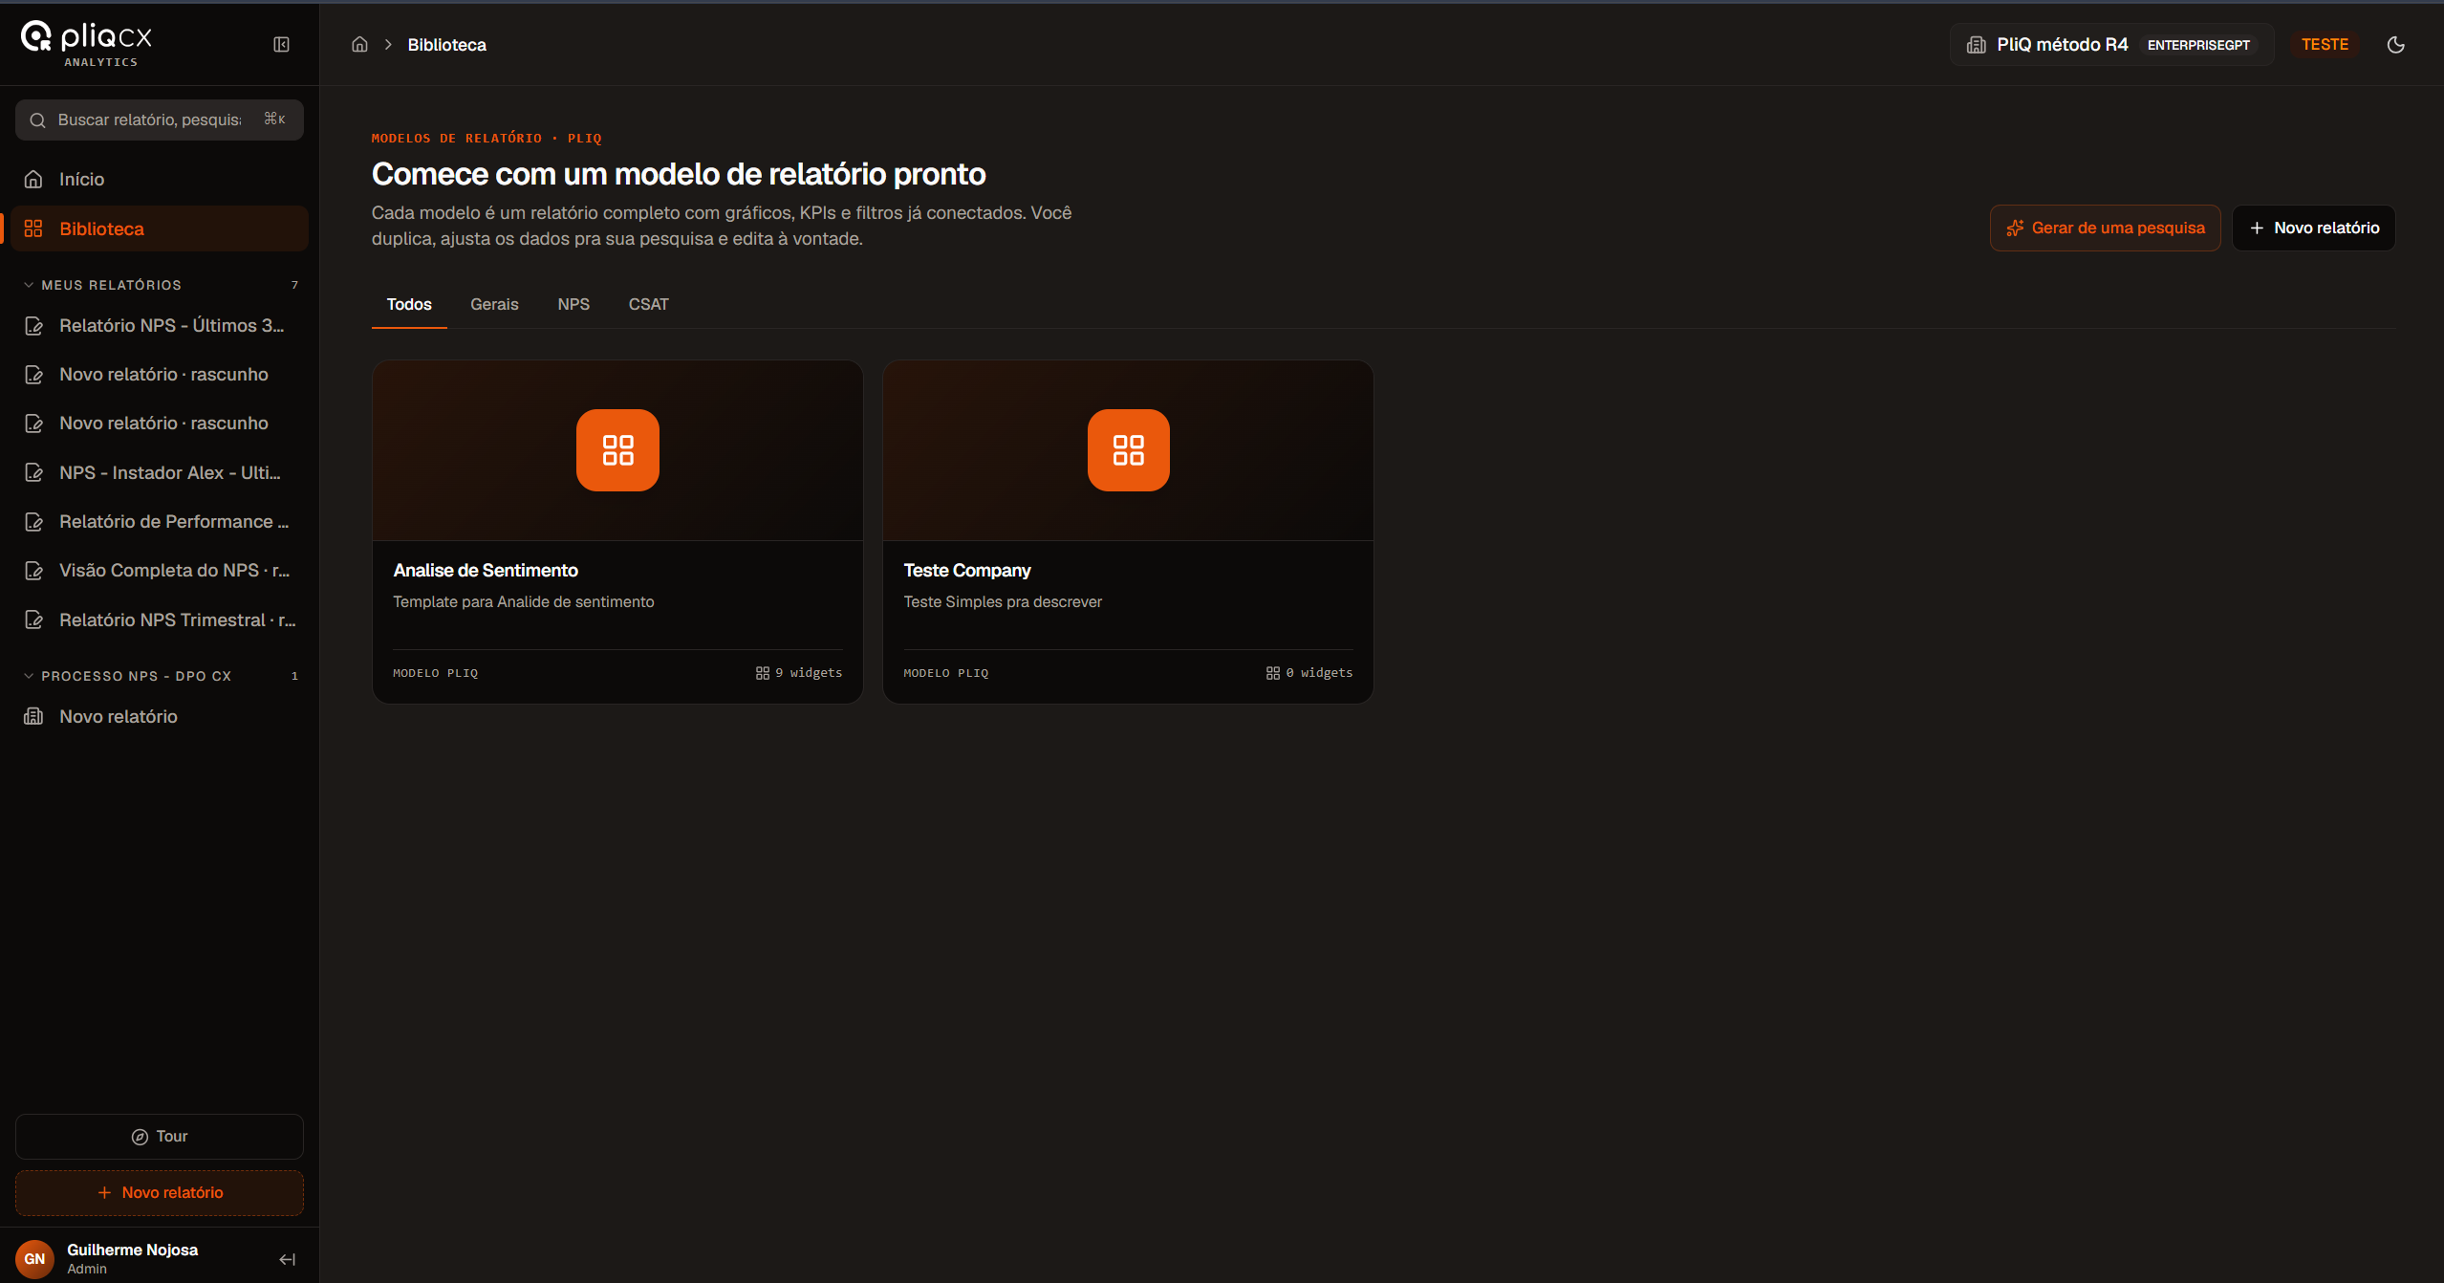This screenshot has height=1283, width=2444.
Task: Start the Tour
Action: 160,1137
